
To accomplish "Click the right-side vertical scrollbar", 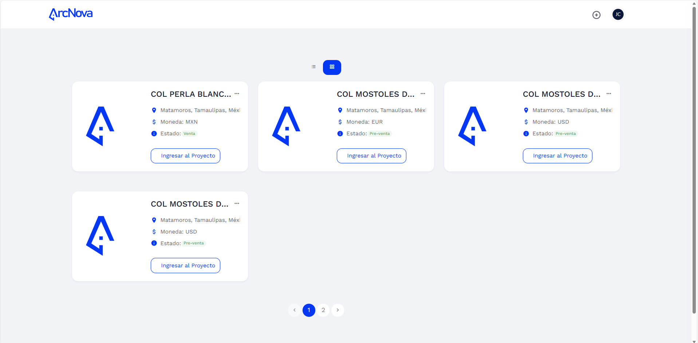I will point(694,171).
